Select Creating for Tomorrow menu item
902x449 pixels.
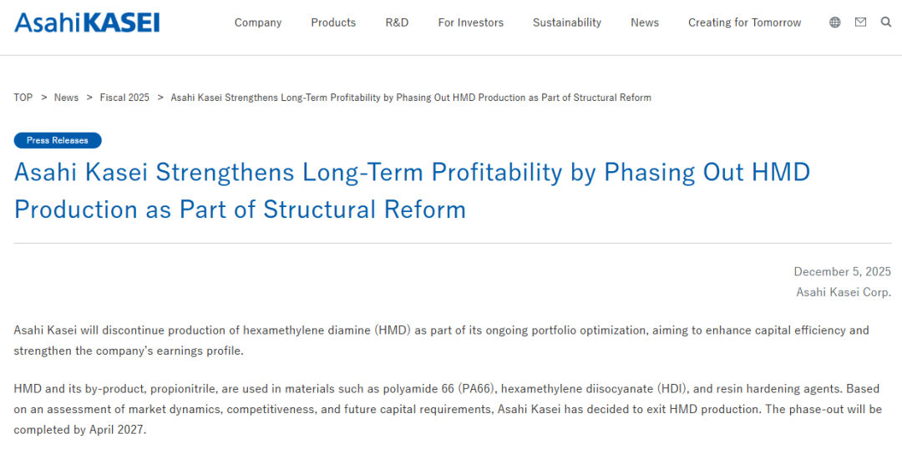click(x=744, y=23)
